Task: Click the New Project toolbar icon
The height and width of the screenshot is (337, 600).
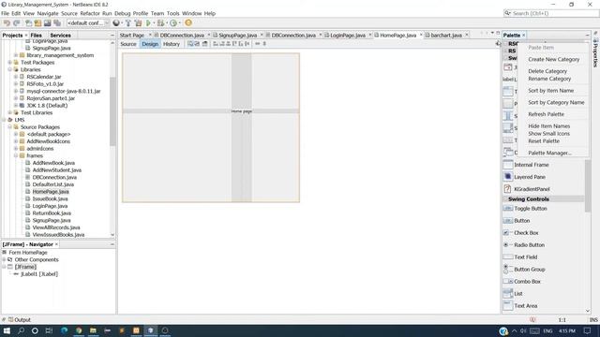Action: tap(37, 22)
